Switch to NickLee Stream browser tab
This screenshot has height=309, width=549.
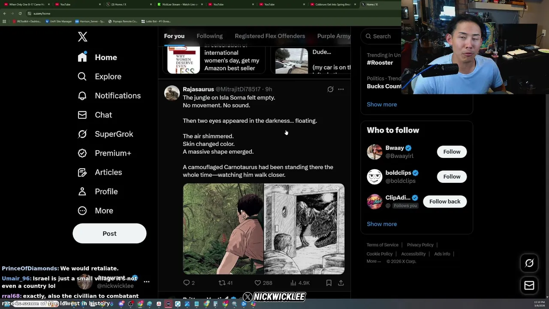179,4
